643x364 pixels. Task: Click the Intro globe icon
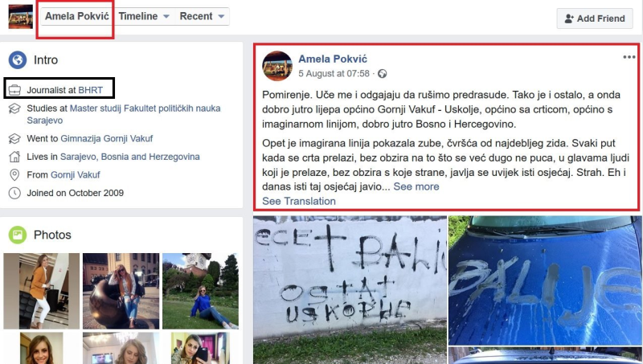(x=18, y=59)
